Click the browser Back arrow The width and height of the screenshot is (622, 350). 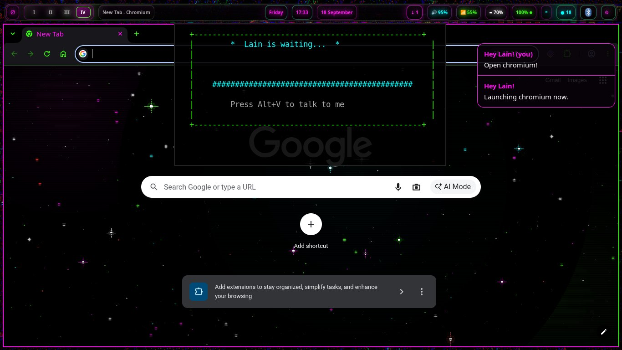[14, 54]
